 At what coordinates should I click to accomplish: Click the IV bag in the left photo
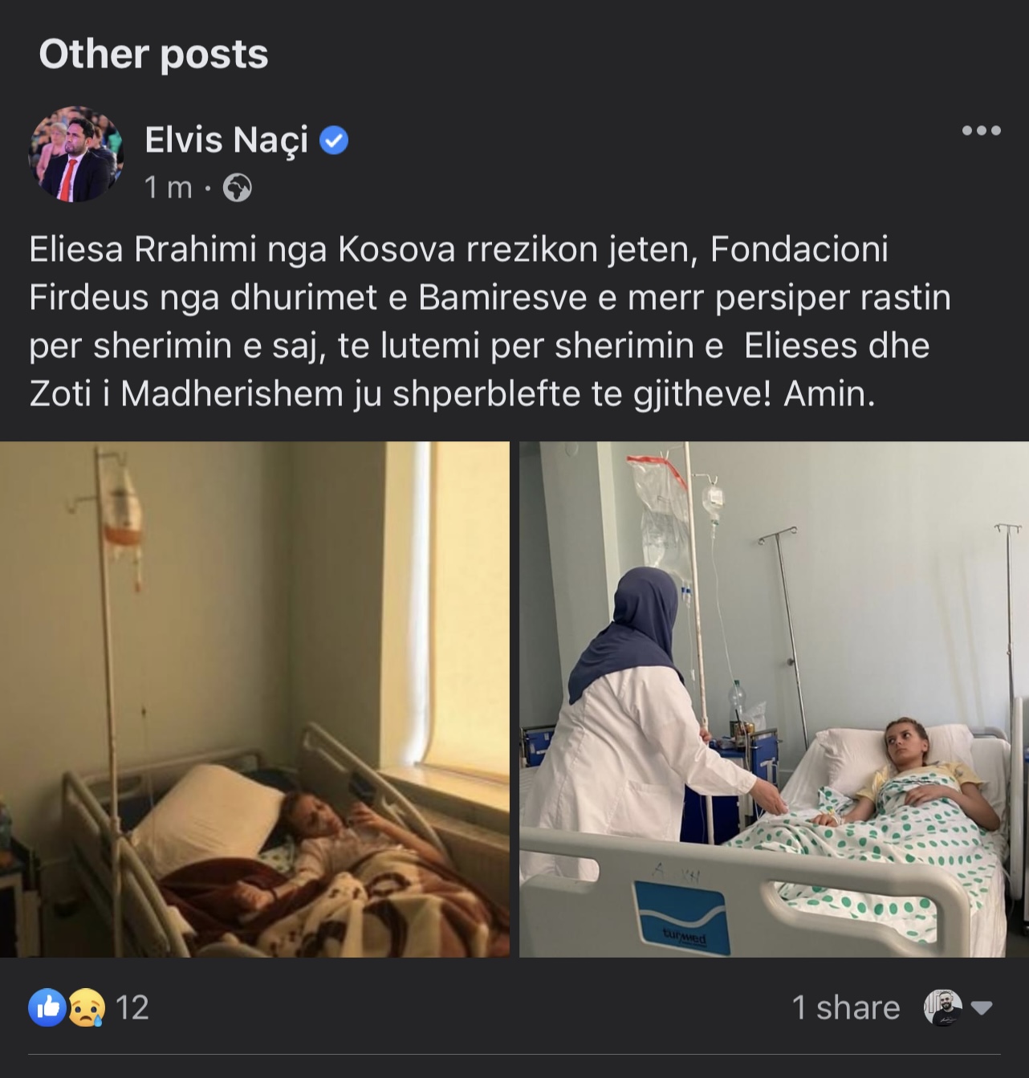coord(121,514)
